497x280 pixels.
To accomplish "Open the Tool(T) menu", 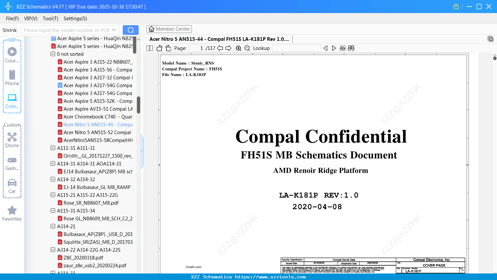I will [x=51, y=19].
